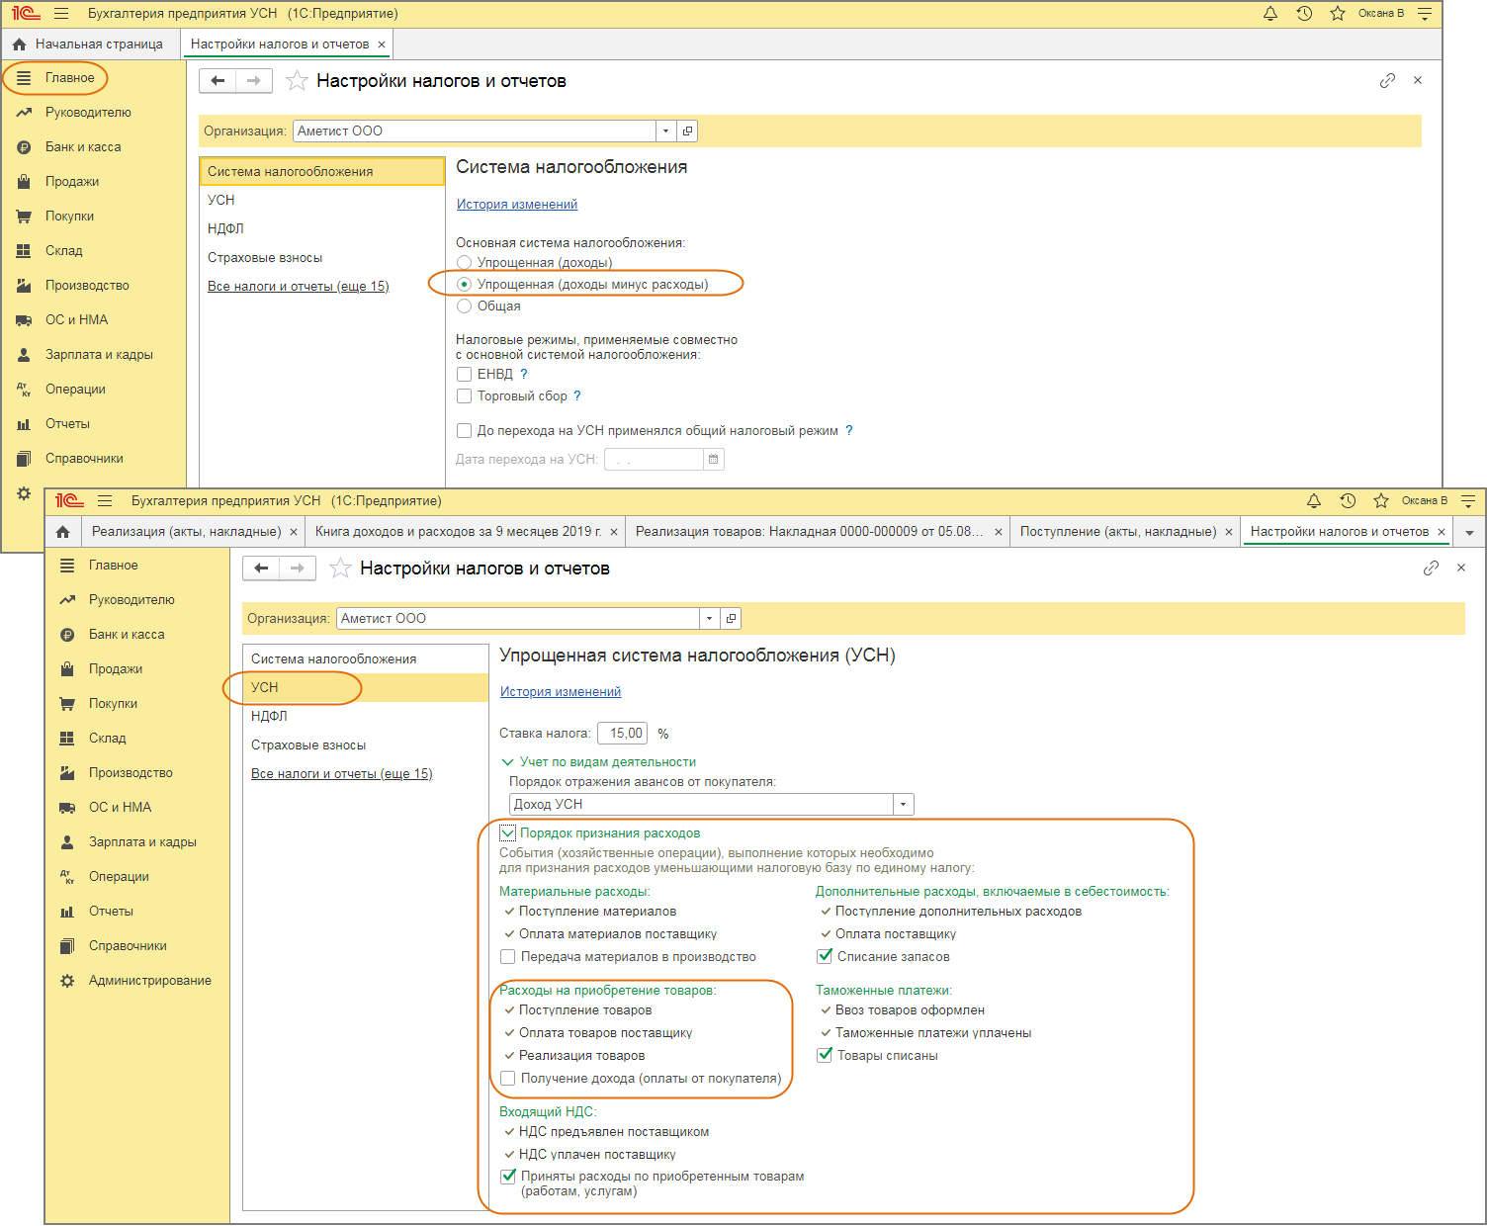The width and height of the screenshot is (1487, 1226).
Task: Select Упрощенная (доходы минус расходы) radio
Action: pyautogui.click(x=465, y=285)
